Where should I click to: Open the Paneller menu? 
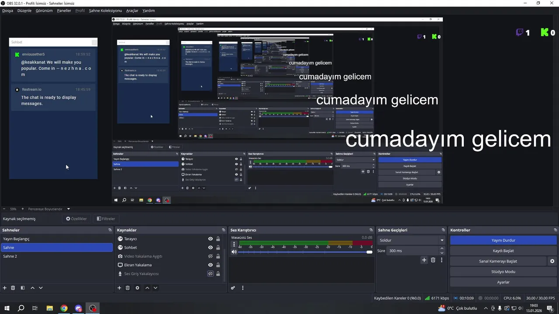tap(64, 10)
